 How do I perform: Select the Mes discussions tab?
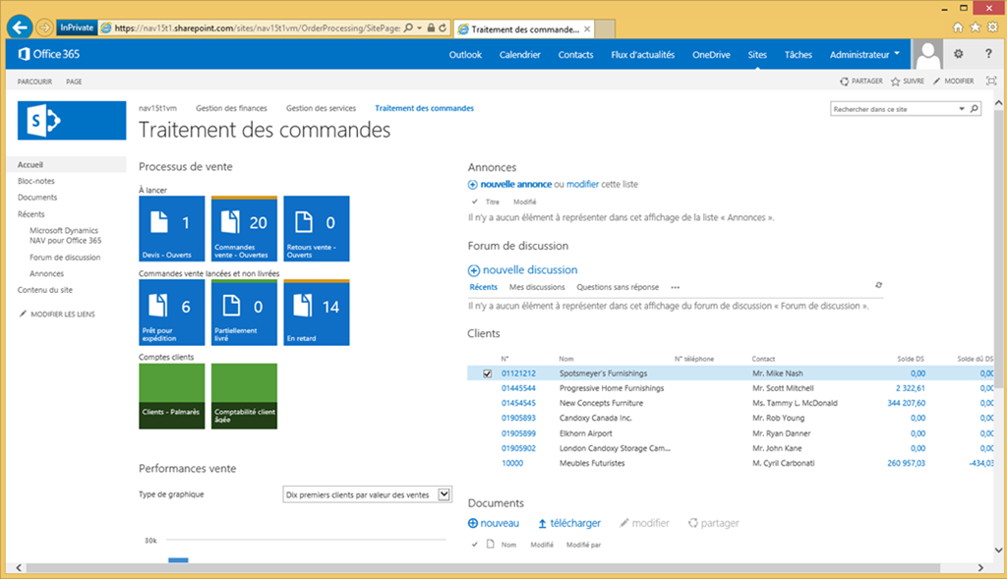(535, 286)
